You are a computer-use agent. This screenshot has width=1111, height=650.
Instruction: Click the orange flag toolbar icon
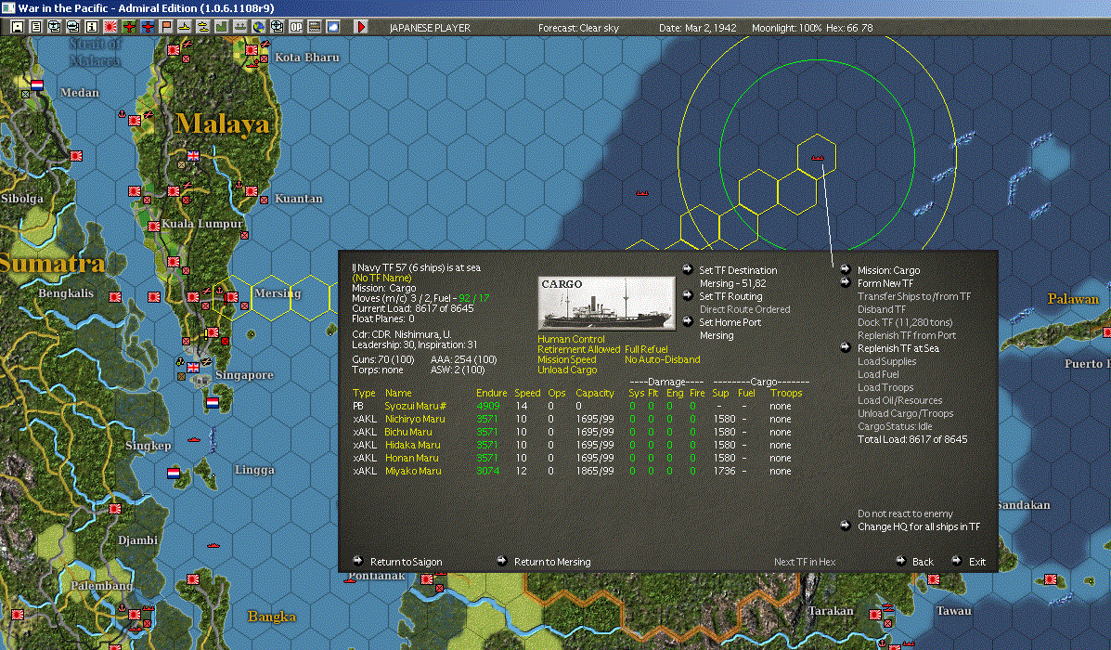(166, 27)
